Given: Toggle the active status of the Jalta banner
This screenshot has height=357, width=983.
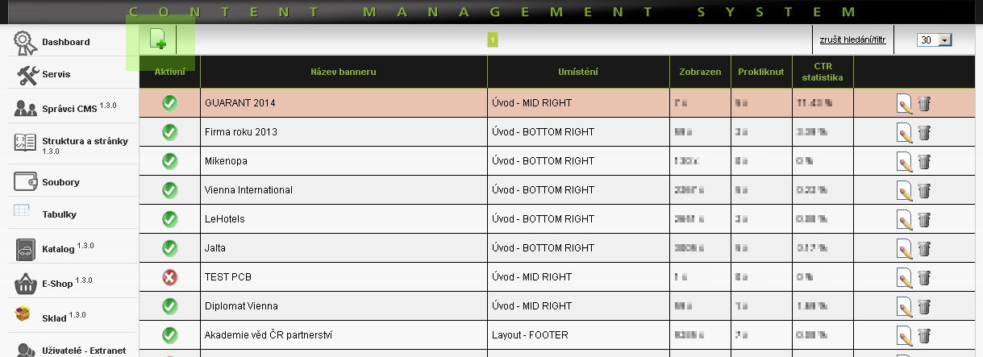Looking at the screenshot, I should (169, 248).
